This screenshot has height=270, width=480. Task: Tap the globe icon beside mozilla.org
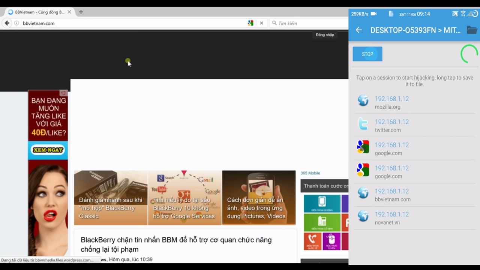[363, 100]
